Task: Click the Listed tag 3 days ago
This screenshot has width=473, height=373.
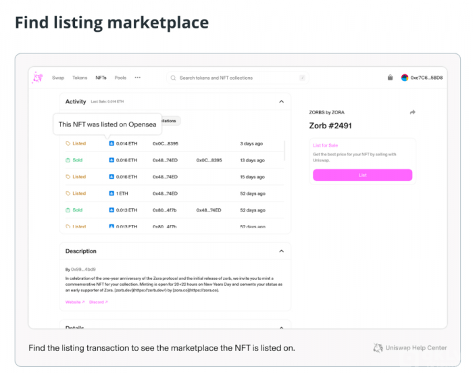Action: pyautogui.click(x=76, y=143)
